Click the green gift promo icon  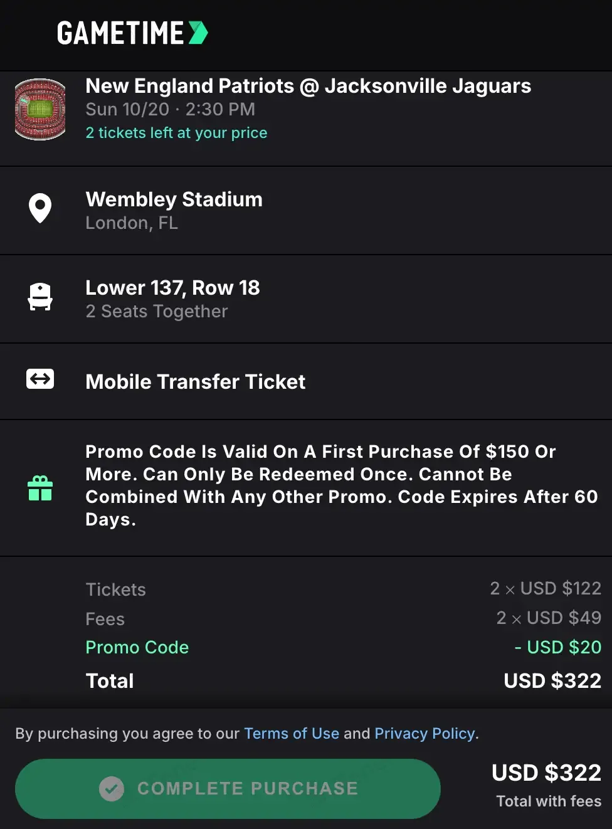tap(40, 488)
